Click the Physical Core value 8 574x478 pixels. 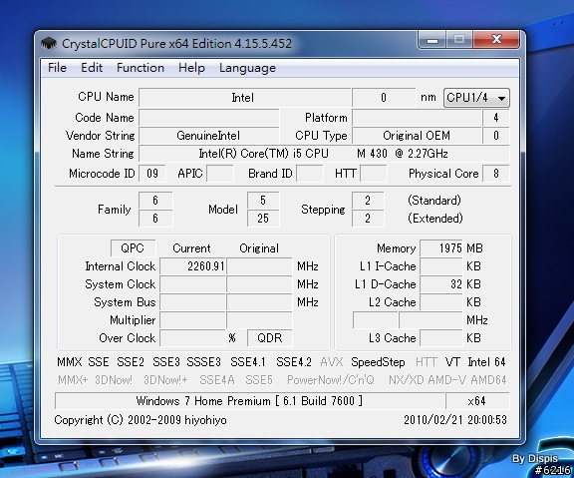click(x=496, y=173)
